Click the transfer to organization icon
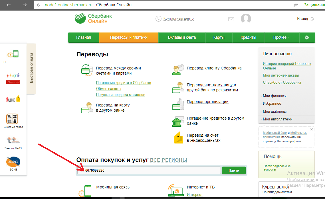The image size is (325, 199). (178, 104)
